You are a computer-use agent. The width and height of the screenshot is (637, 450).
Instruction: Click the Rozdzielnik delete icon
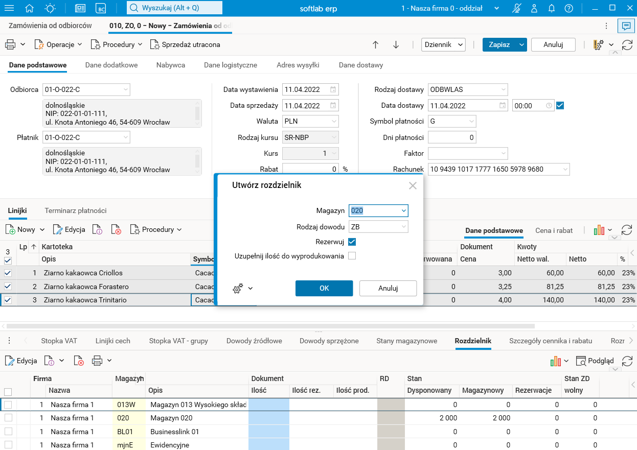(79, 361)
